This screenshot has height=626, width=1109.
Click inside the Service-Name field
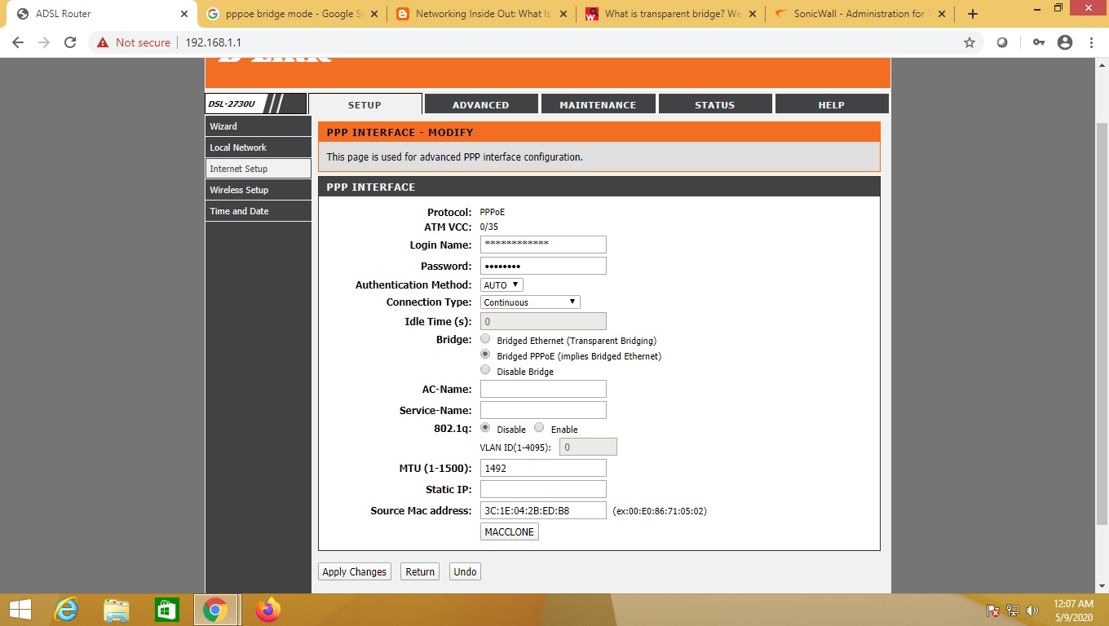(542, 410)
